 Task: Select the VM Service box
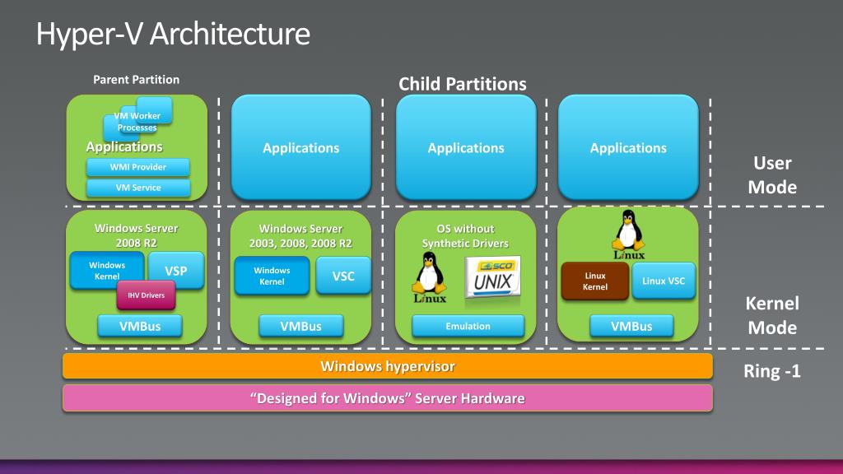coord(138,188)
